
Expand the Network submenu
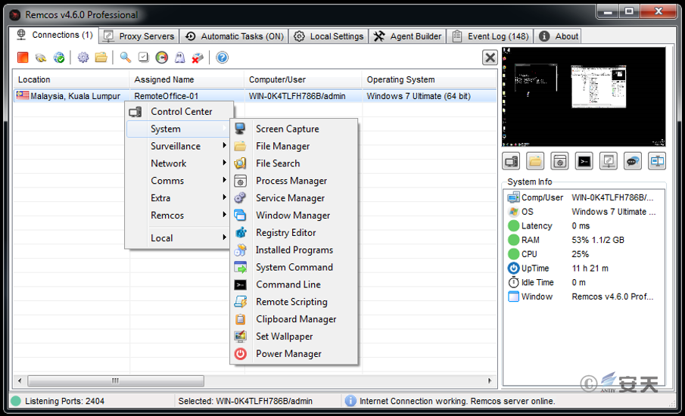tap(179, 163)
